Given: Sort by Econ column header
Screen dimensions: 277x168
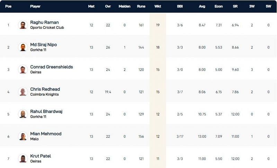Looking at the screenshot, I should [x=219, y=6].
